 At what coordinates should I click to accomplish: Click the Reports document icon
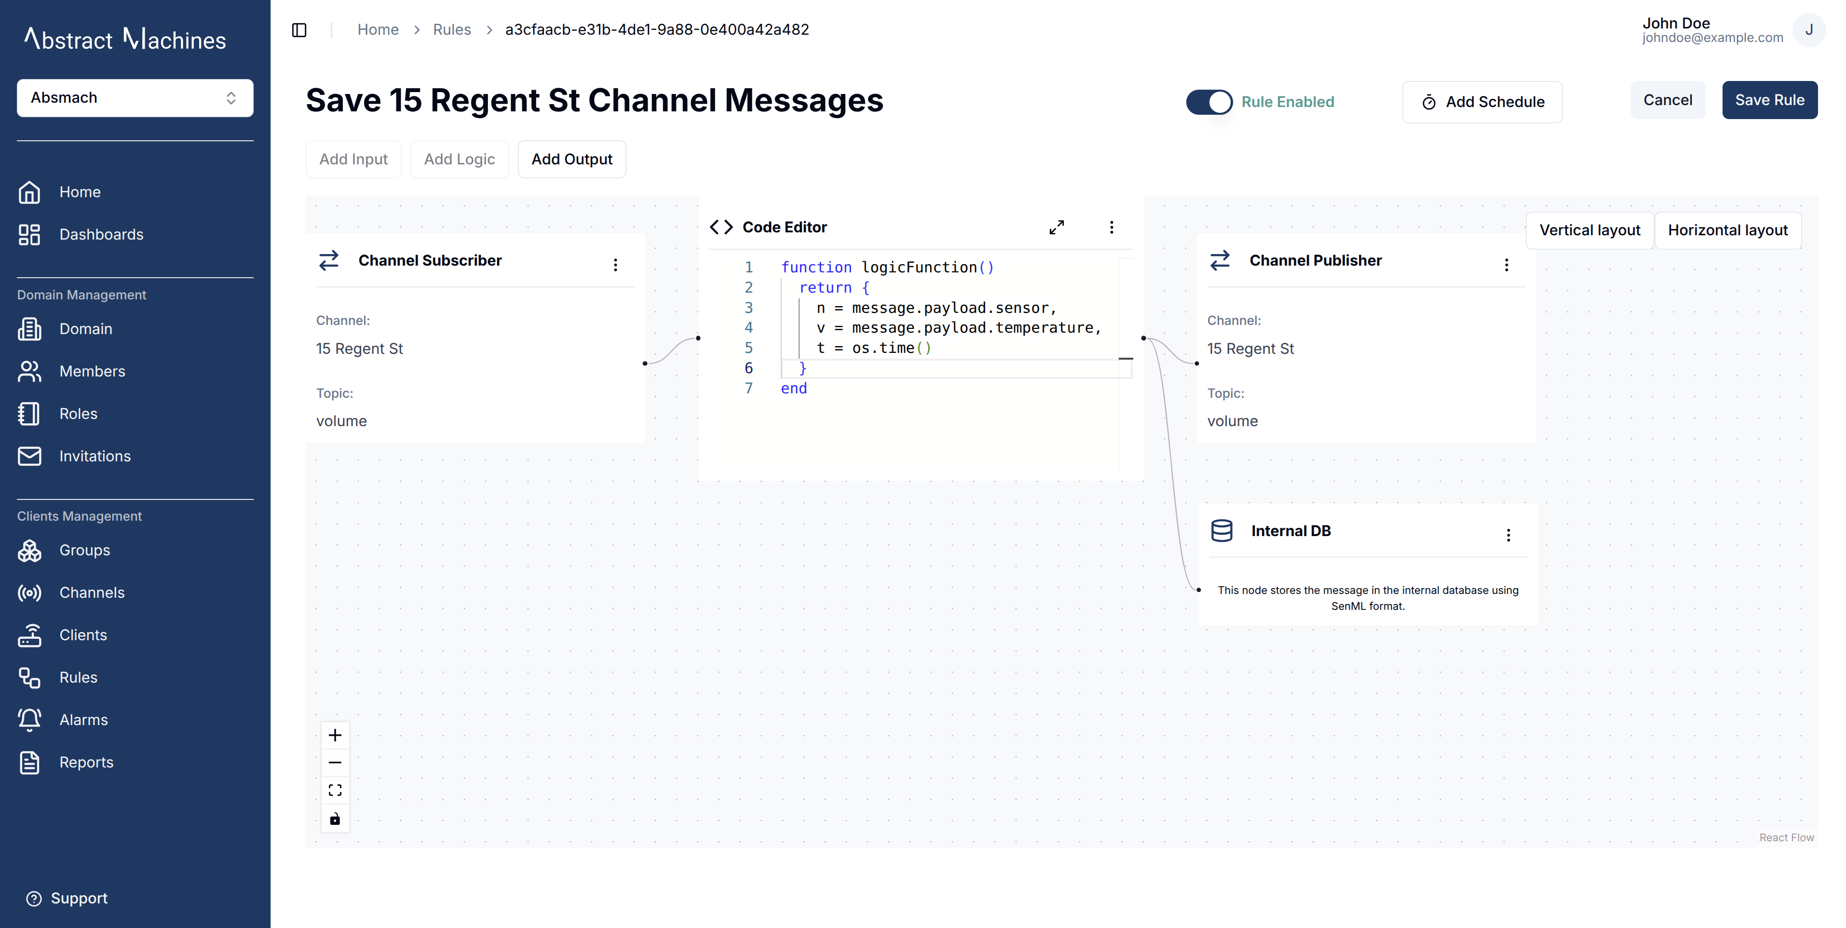[29, 763]
